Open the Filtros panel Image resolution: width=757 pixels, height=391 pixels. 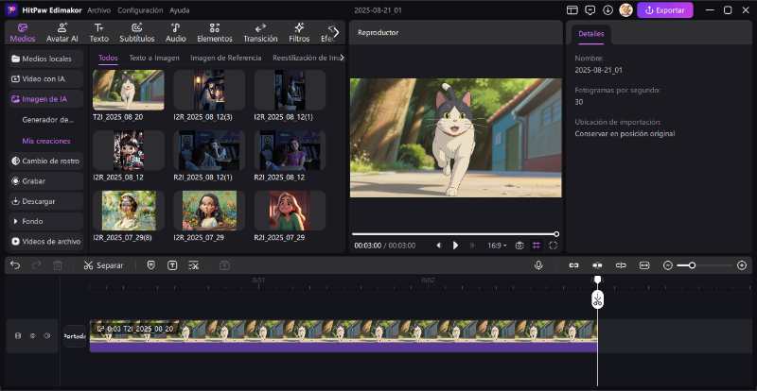pos(299,33)
